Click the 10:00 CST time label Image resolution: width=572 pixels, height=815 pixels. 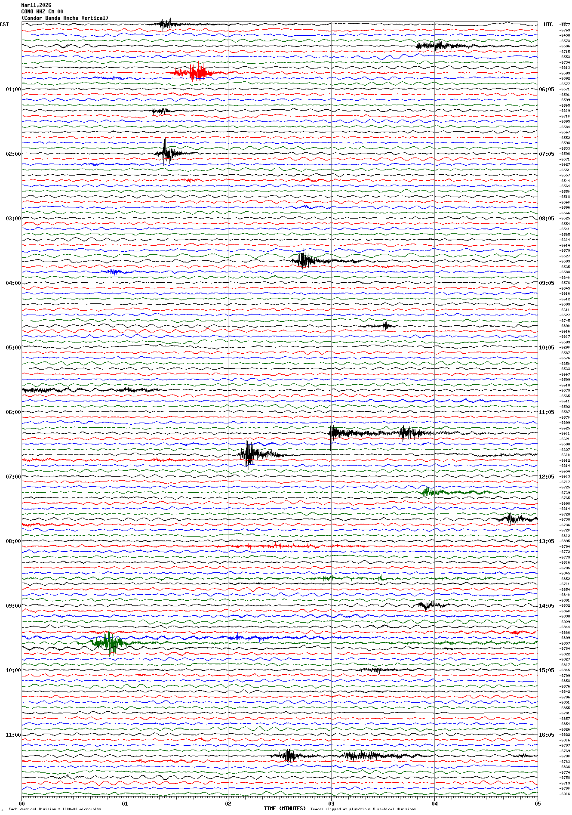tap(13, 670)
